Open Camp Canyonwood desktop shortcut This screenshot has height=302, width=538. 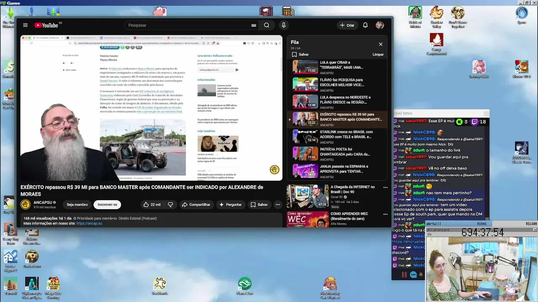tap(436, 44)
